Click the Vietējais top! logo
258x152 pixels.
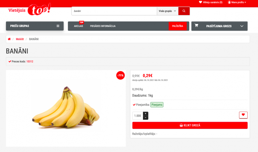[x=29, y=10]
